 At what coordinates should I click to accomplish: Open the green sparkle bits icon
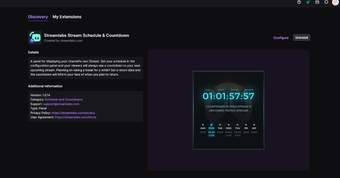tap(308, 2)
